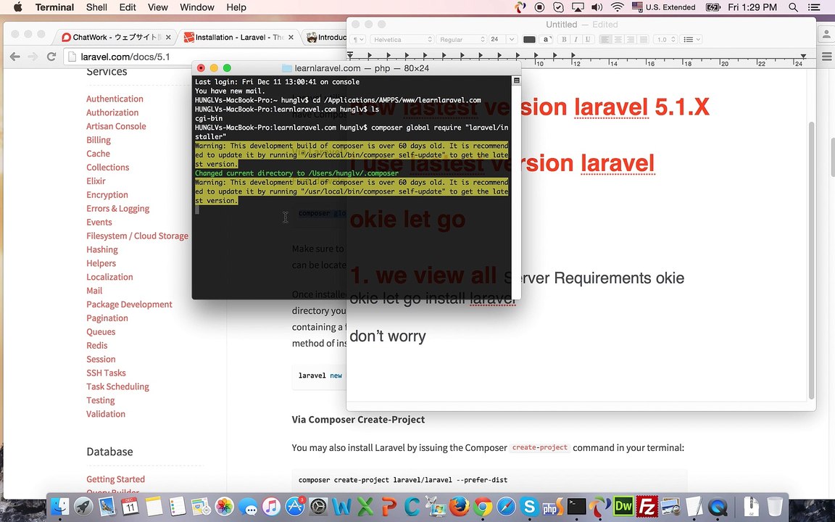Viewport: 835px width, 522px height.
Task: Open list bullets dropdown in TextEdit
Action: (691, 39)
